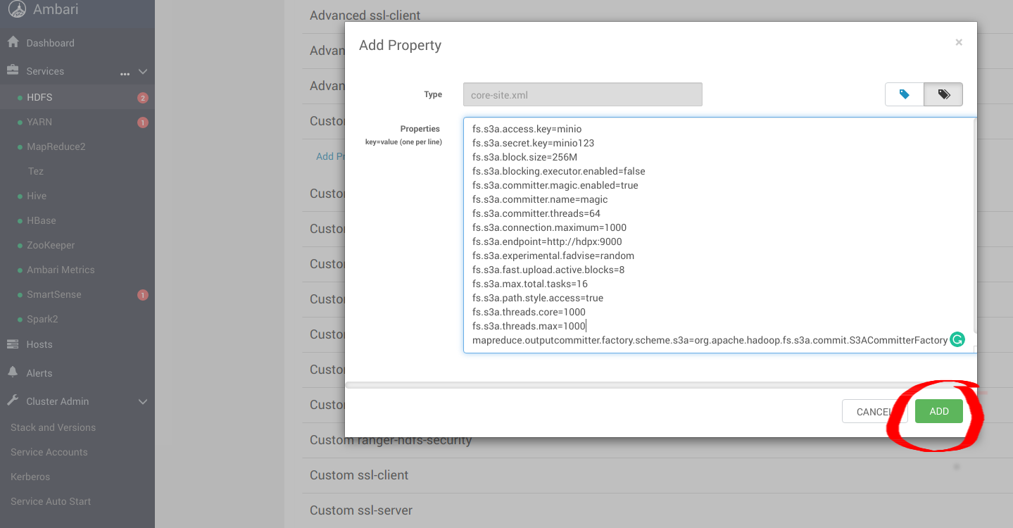
Task: Open the Alerts page
Action: click(39, 373)
